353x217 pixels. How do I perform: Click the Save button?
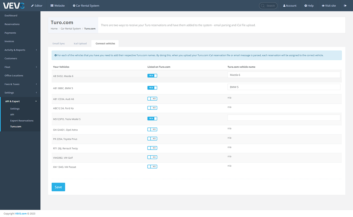(x=58, y=187)
